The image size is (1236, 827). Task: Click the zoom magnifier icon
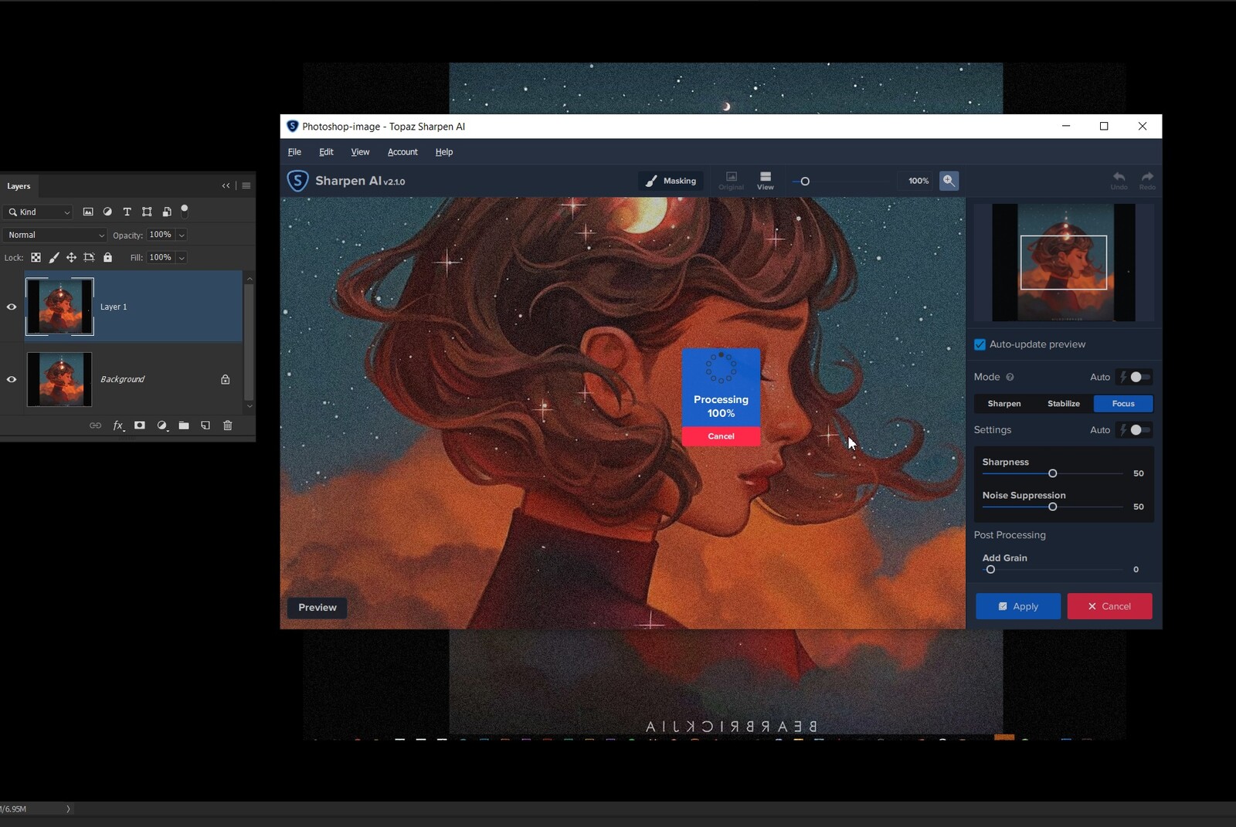point(949,181)
